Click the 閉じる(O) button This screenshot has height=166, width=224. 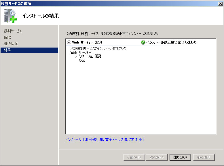[180, 157]
